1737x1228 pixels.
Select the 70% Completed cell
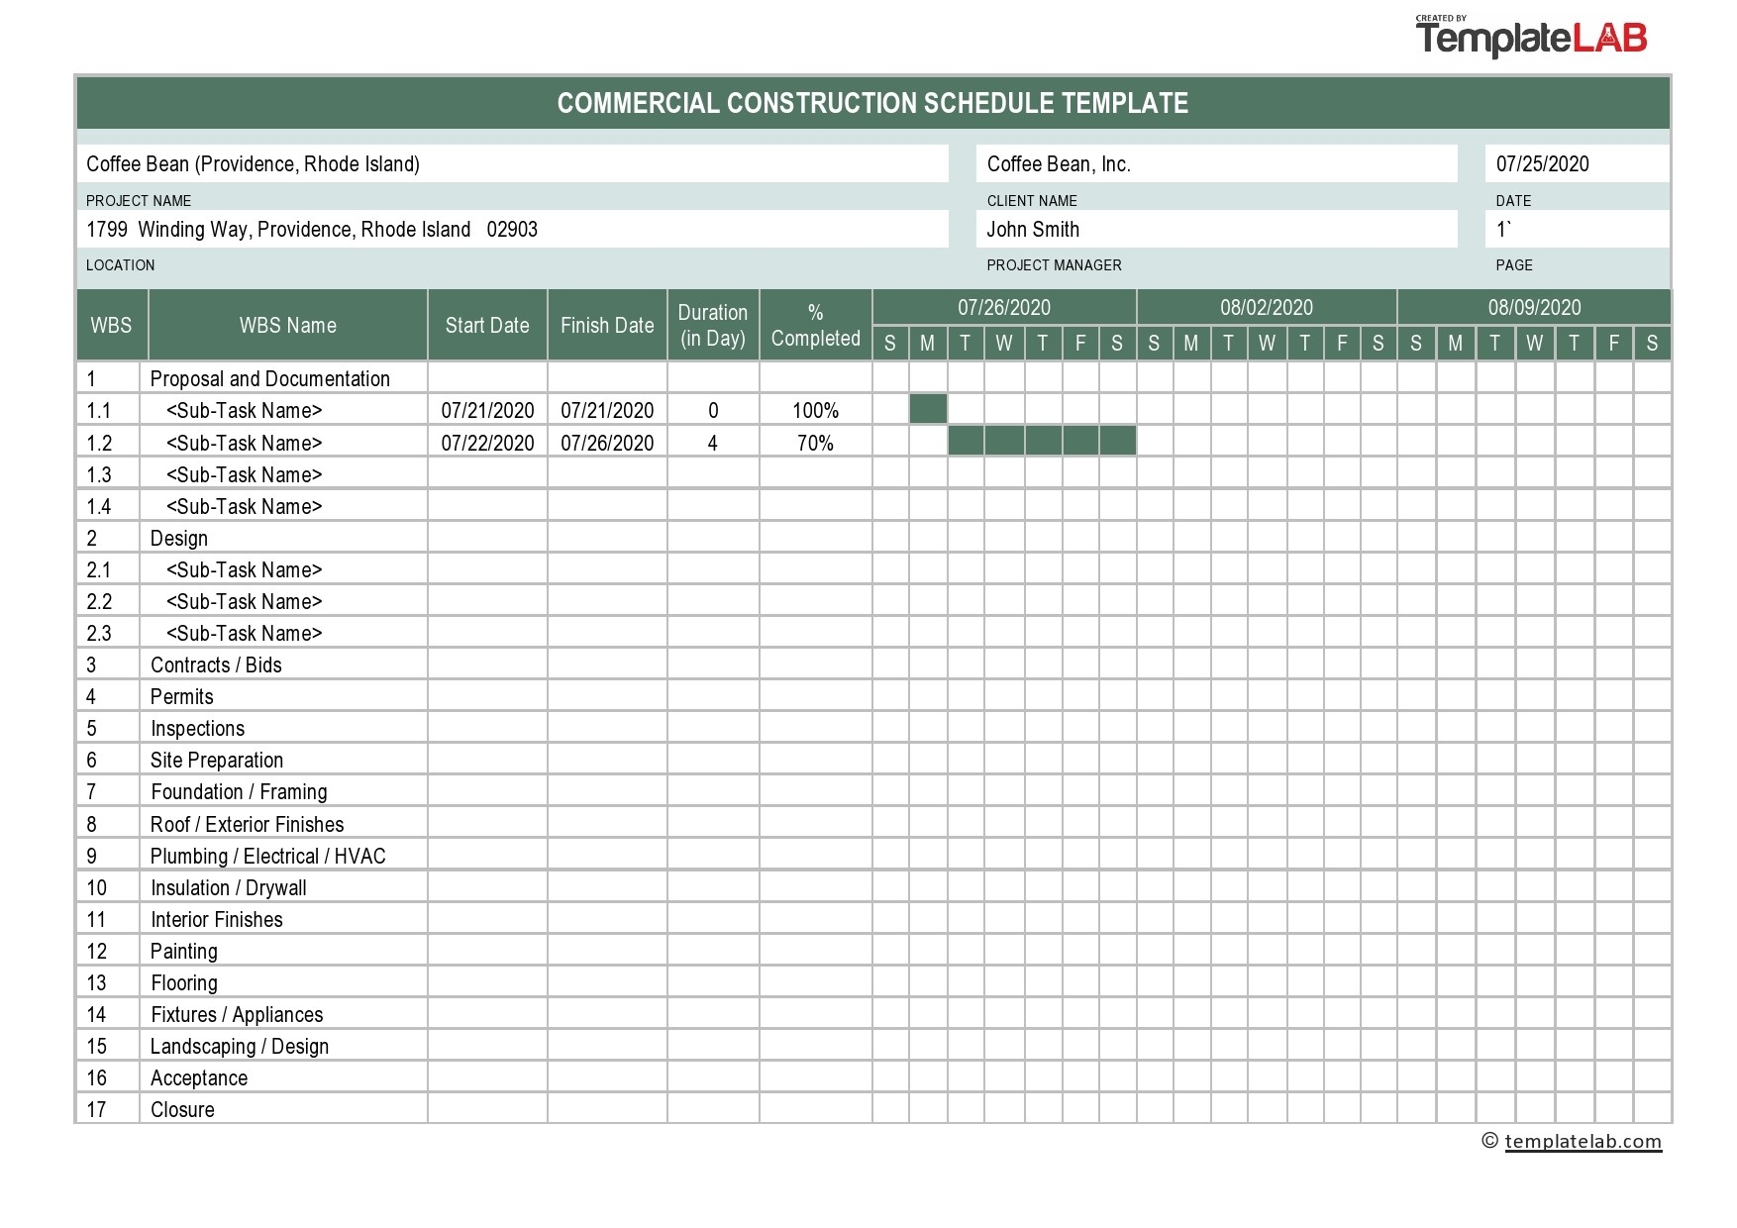[814, 442]
